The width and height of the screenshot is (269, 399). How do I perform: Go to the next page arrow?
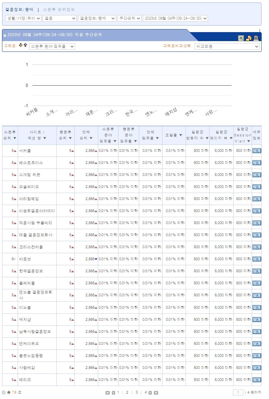point(150,393)
